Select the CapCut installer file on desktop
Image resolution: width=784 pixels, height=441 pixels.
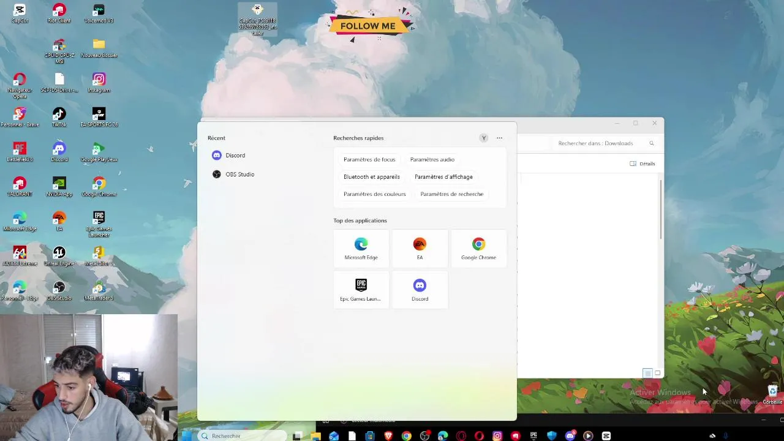pyautogui.click(x=257, y=20)
